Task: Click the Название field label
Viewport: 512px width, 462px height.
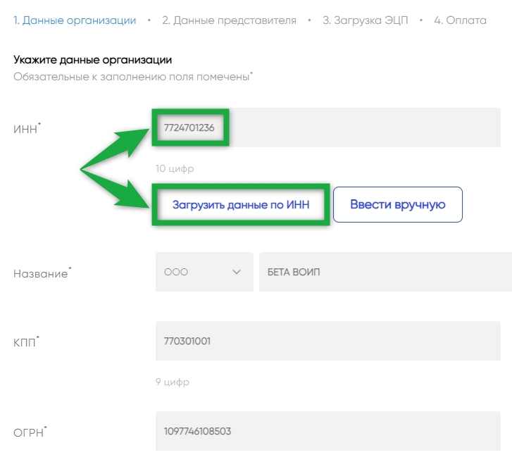Action: 42,273
